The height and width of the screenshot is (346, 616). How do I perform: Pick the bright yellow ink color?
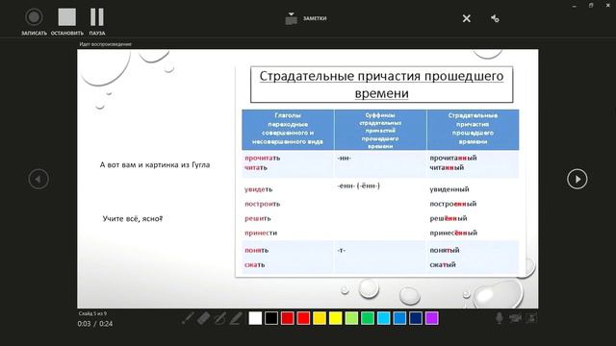click(x=336, y=318)
